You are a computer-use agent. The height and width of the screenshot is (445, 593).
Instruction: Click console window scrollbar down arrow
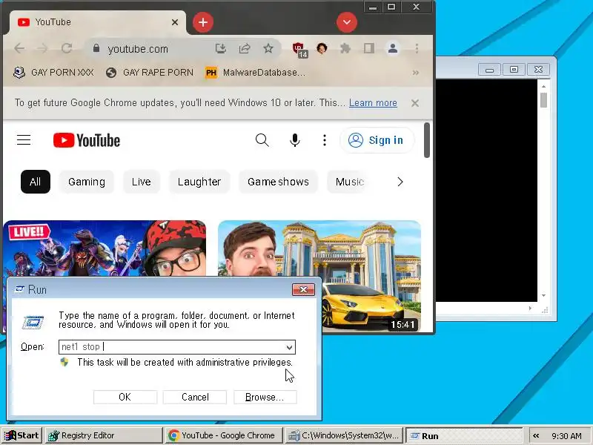(543, 295)
